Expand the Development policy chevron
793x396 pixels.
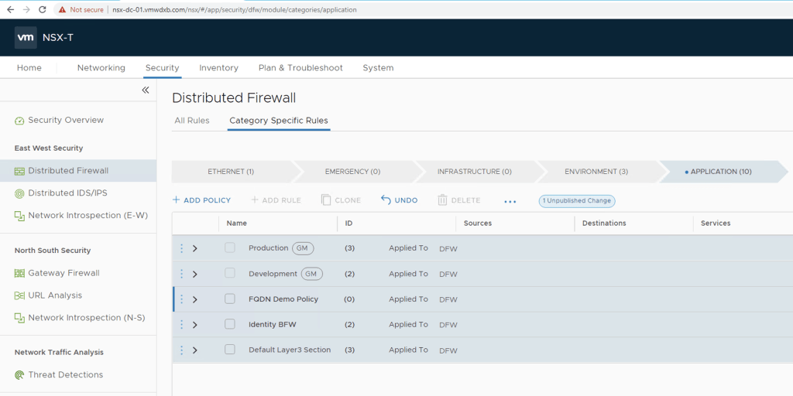(x=195, y=274)
